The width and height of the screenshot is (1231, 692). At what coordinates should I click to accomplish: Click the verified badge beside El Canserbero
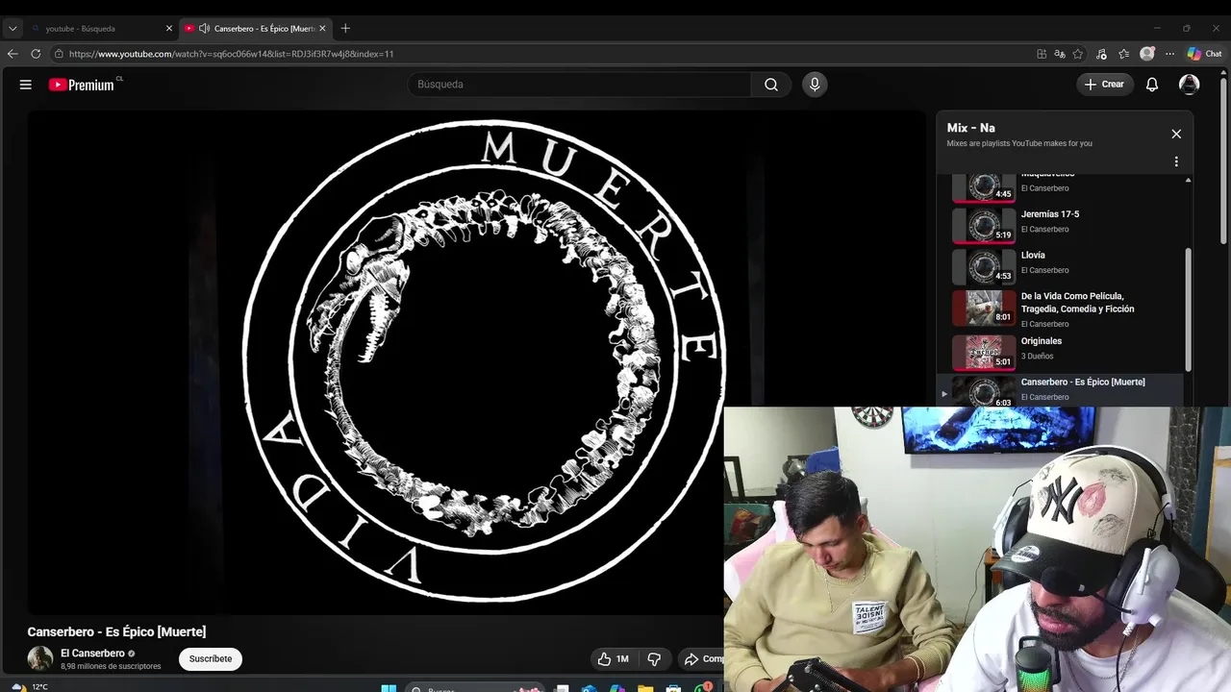pyautogui.click(x=132, y=654)
